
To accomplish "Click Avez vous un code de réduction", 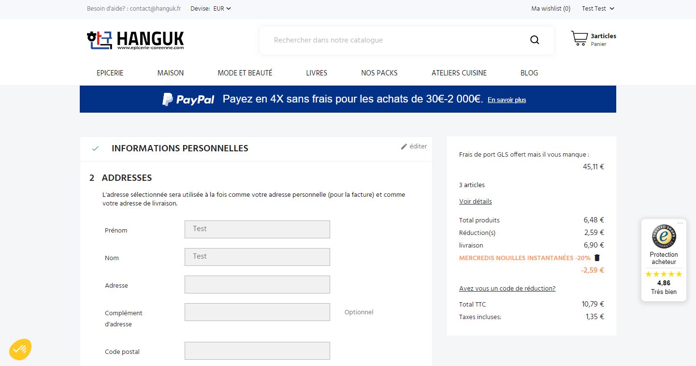I will (507, 289).
